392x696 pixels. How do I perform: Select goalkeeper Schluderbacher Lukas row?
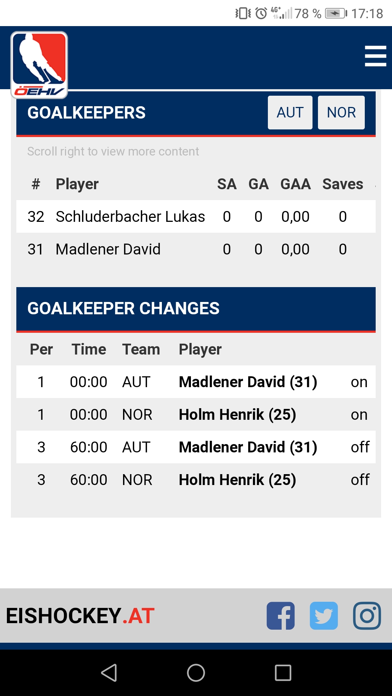(x=130, y=217)
